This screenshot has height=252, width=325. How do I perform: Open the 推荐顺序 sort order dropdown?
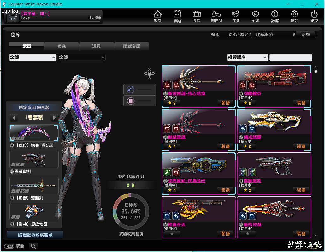point(247,57)
